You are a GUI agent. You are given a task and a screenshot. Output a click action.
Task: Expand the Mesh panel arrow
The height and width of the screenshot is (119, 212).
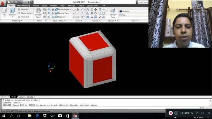click(46, 20)
